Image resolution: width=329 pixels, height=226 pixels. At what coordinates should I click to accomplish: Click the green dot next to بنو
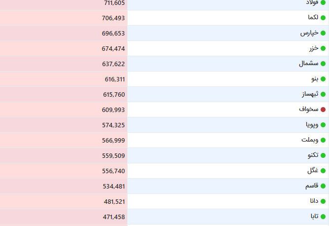(323, 79)
